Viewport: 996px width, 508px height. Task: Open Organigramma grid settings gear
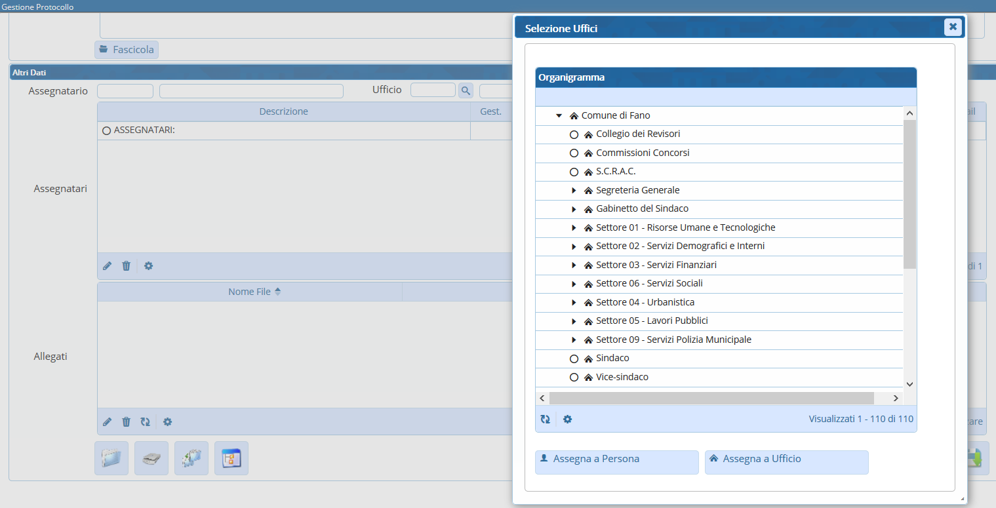tap(568, 420)
